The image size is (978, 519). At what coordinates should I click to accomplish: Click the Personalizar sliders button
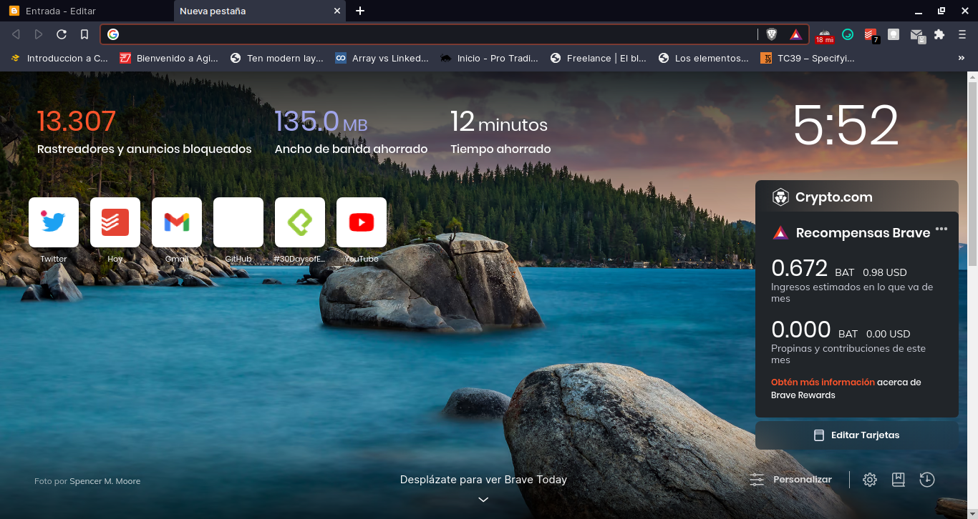click(x=790, y=480)
